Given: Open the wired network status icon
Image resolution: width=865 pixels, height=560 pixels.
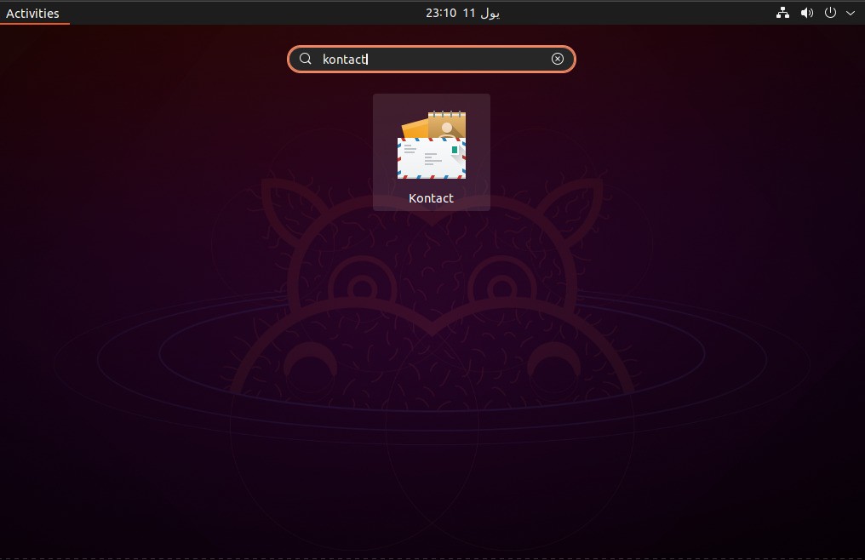Looking at the screenshot, I should tap(782, 13).
